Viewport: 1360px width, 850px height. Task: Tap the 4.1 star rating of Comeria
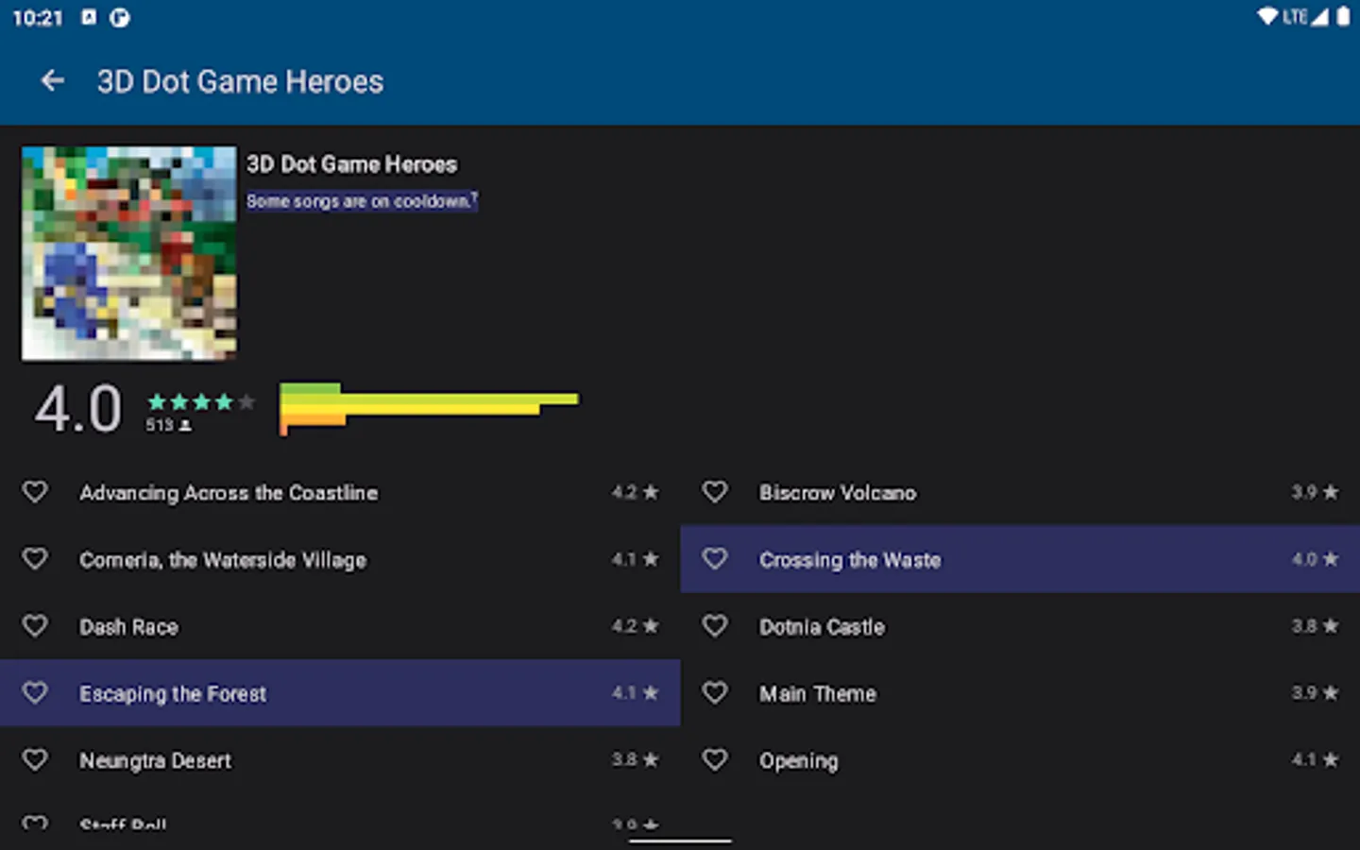[x=635, y=559]
